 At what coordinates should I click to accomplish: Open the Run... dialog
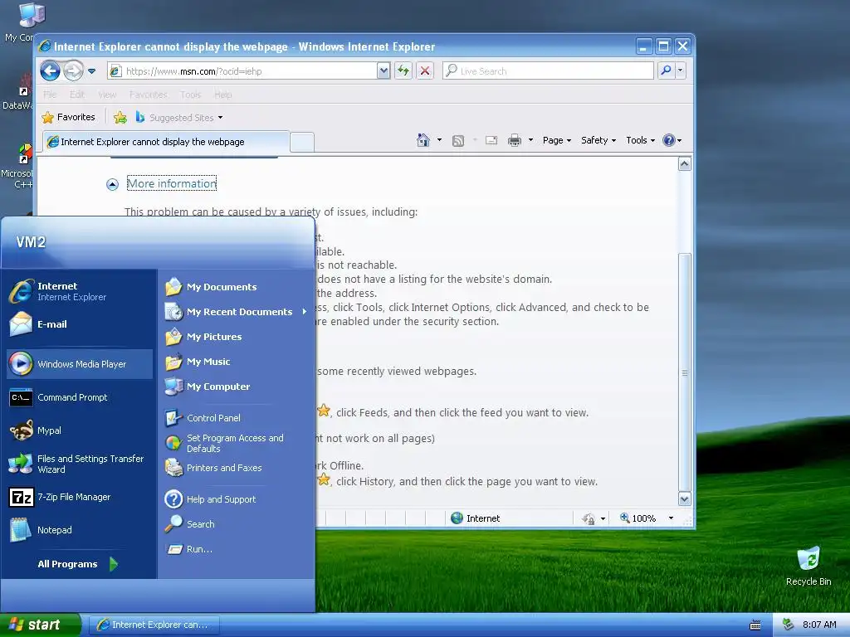coord(236,549)
